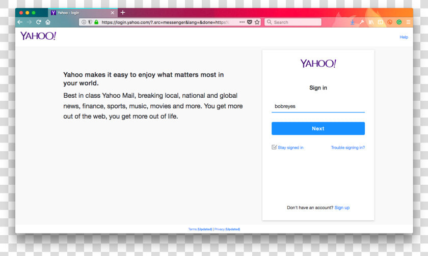Open tracking protection shield icon
Viewport: 428px width, 256px height.
pos(90,22)
